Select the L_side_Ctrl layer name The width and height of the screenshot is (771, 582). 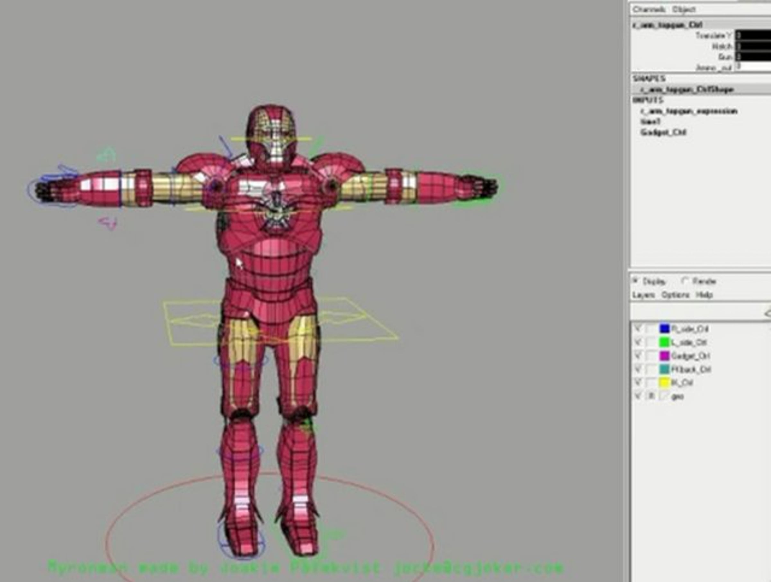[x=689, y=343]
